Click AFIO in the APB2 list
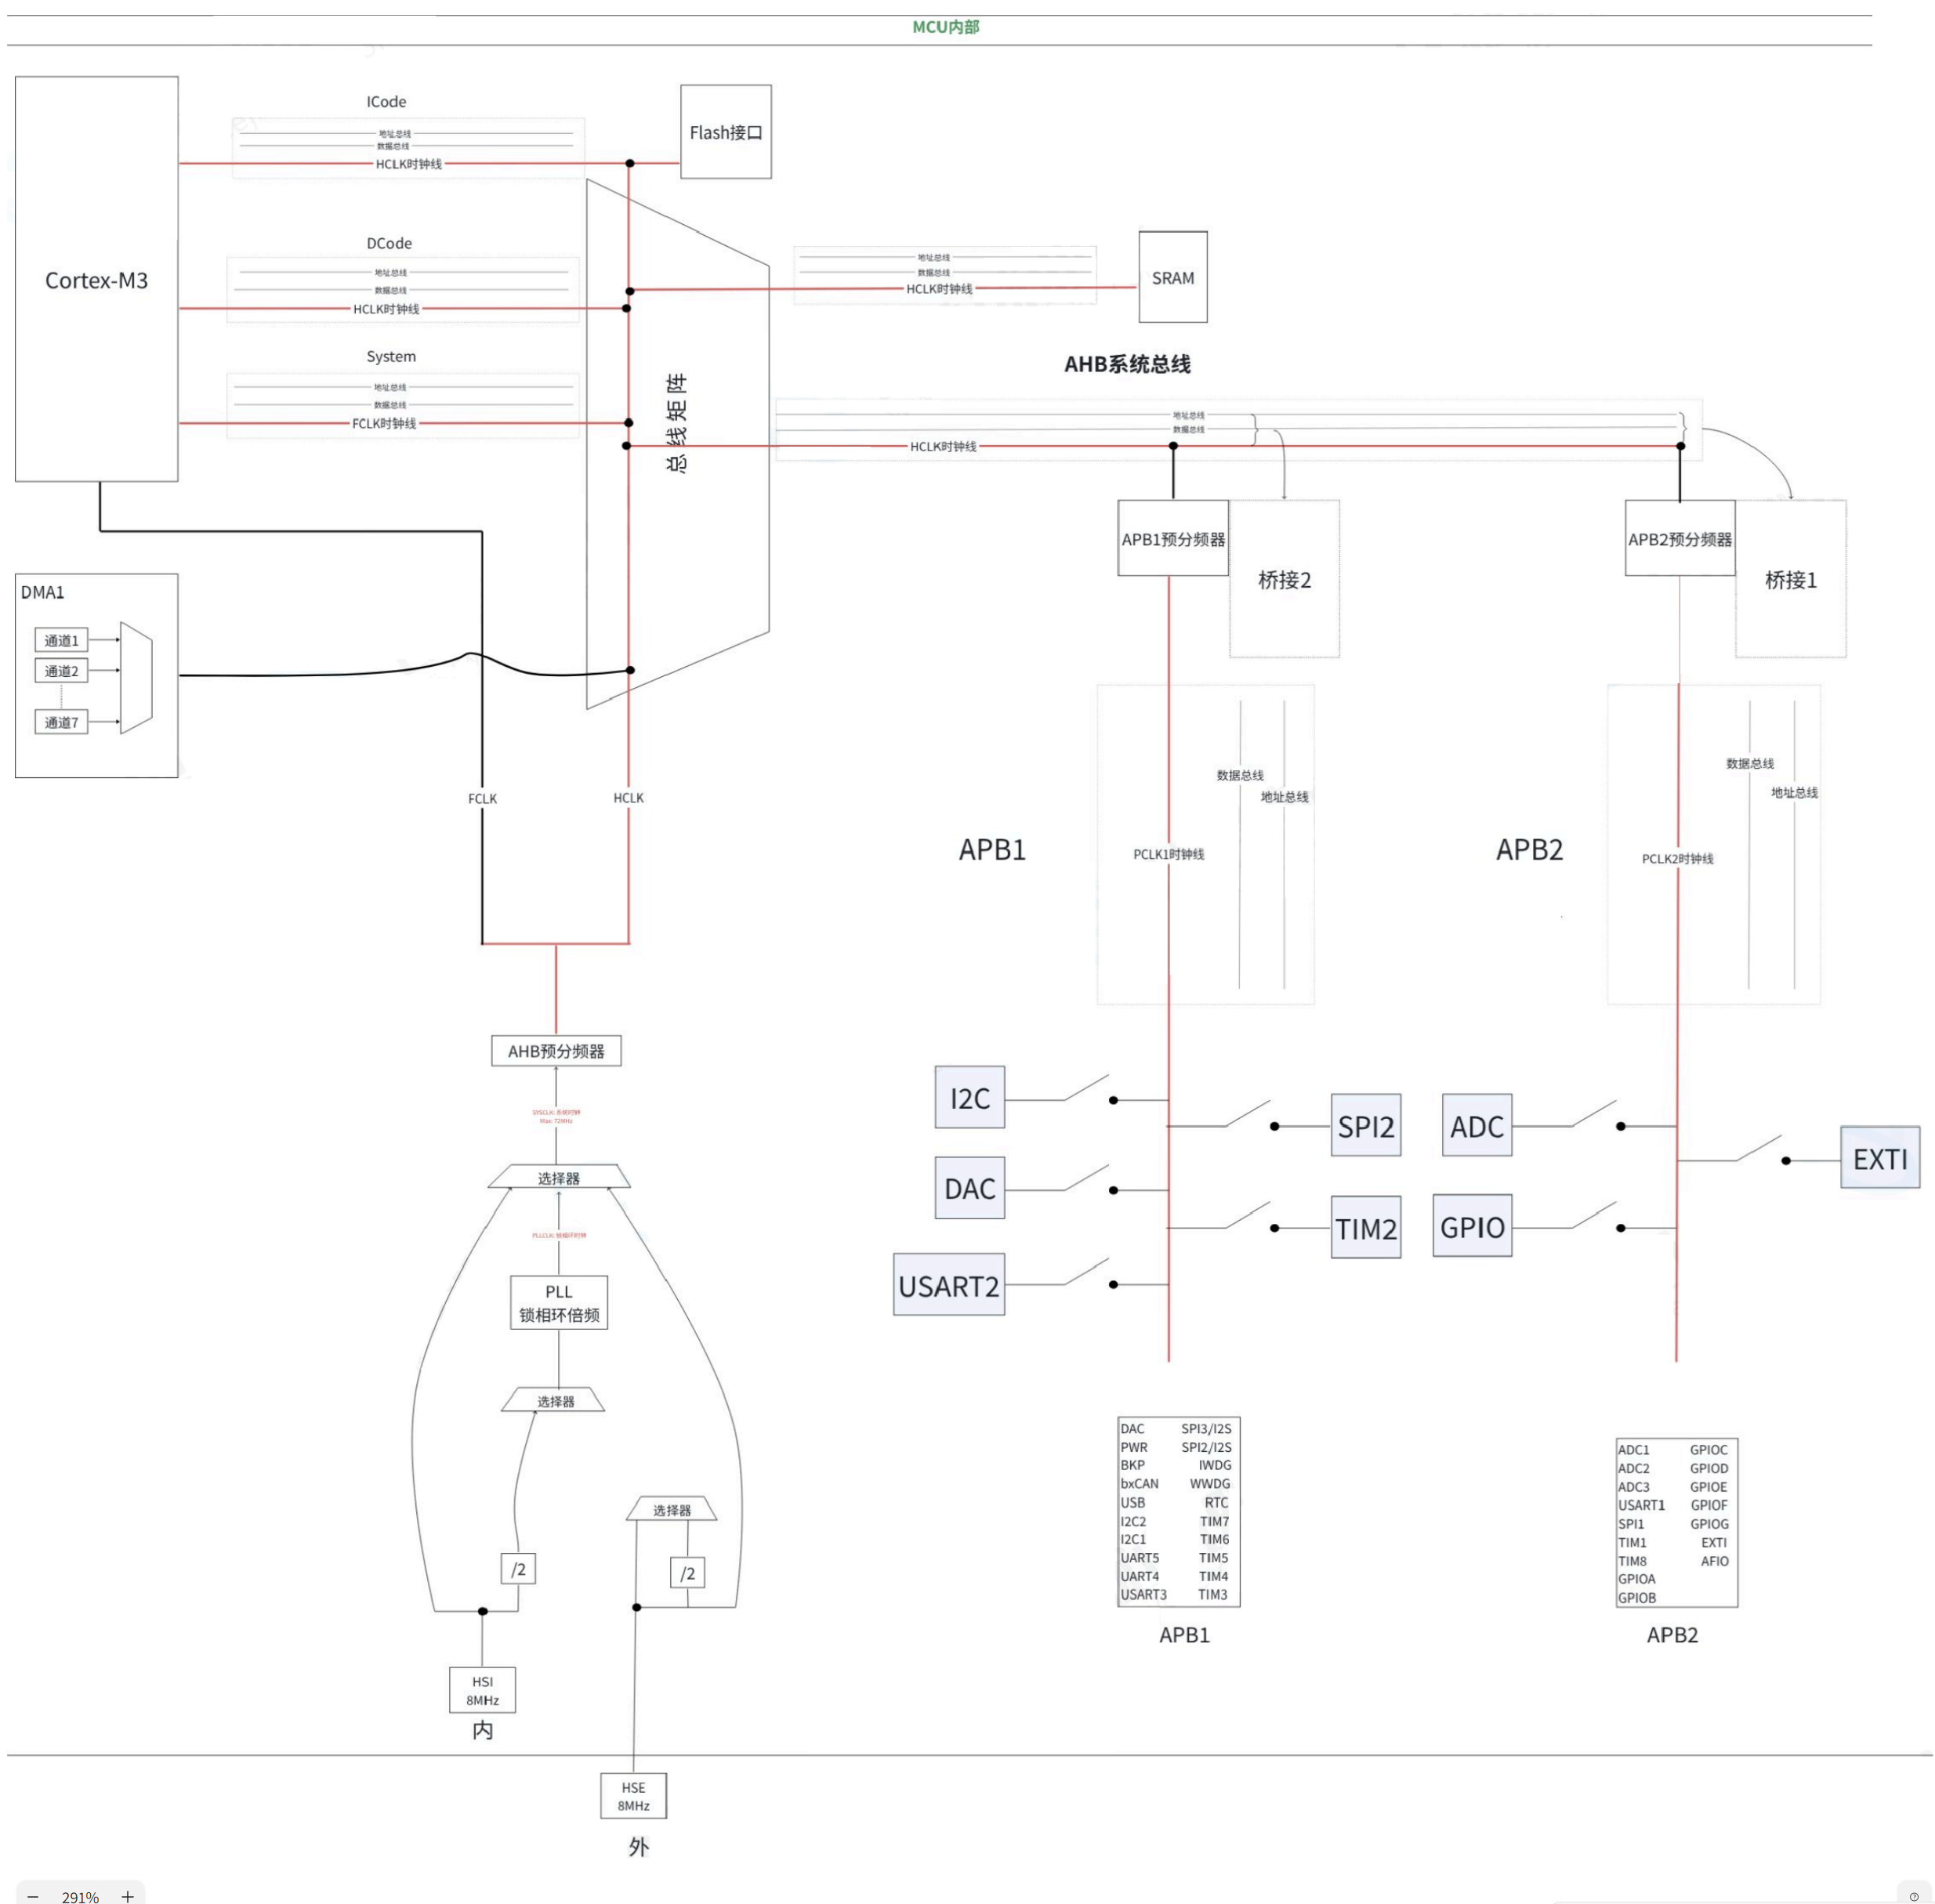This screenshot has height=1904, width=1935. [1714, 1561]
